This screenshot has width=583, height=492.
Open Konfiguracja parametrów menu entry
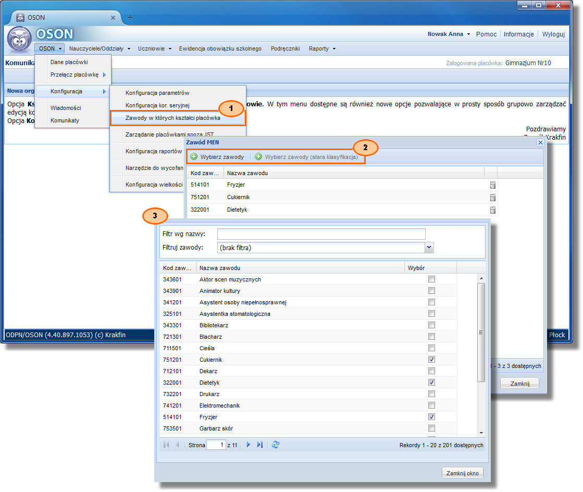pyautogui.click(x=157, y=93)
